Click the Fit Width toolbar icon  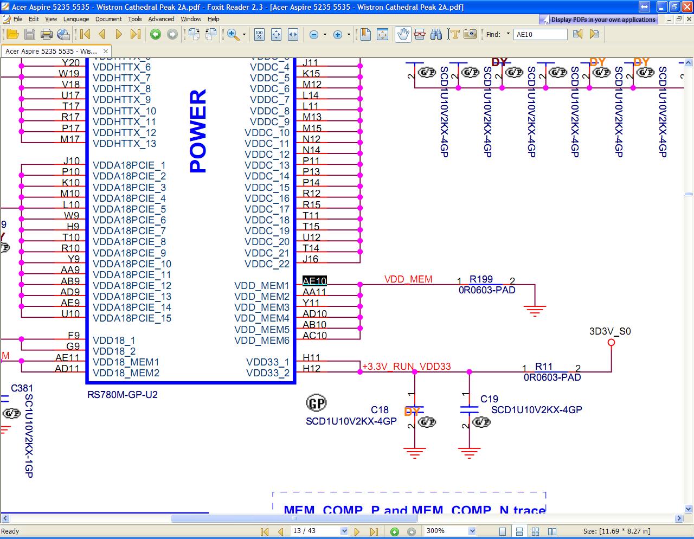[x=293, y=34]
